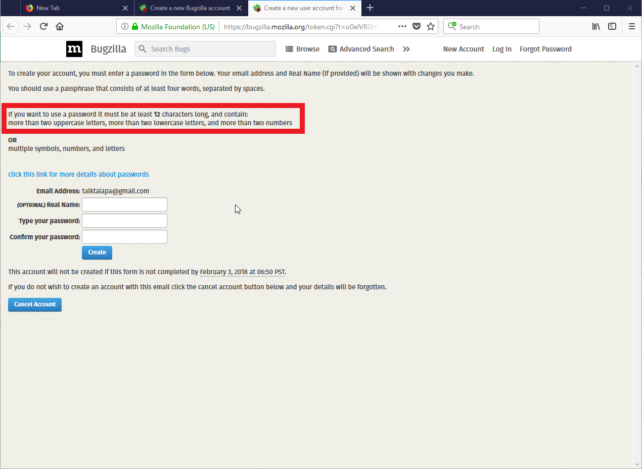Reload the current page
Viewport: 642px width, 469px height.
43,26
